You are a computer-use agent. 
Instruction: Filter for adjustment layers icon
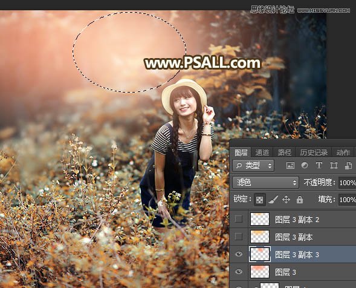[x=305, y=166]
